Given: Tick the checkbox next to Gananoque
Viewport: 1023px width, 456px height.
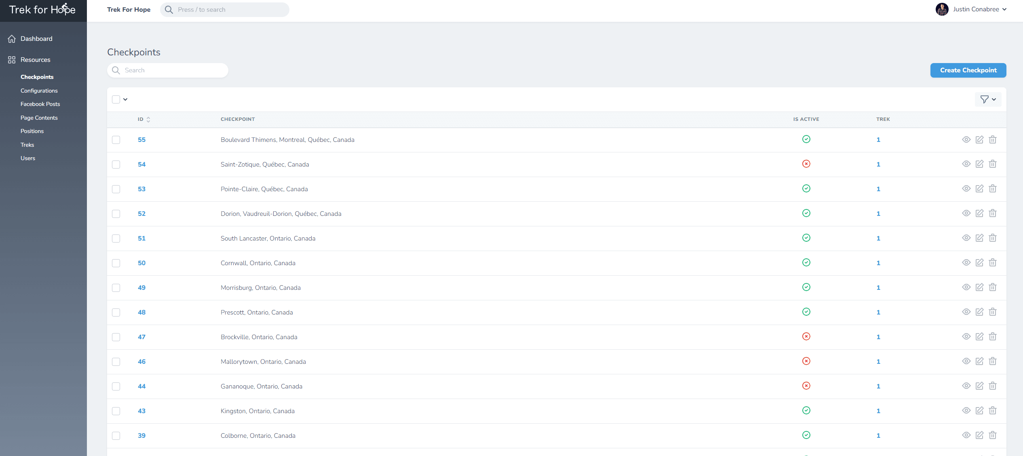Looking at the screenshot, I should (116, 386).
